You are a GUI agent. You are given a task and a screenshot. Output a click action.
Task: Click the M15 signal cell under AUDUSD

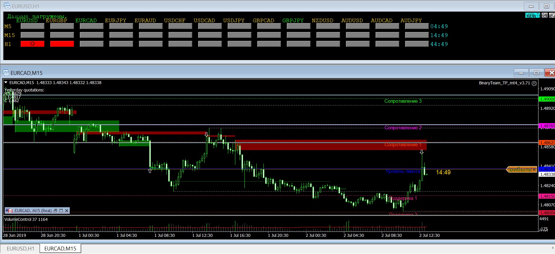coord(358,35)
